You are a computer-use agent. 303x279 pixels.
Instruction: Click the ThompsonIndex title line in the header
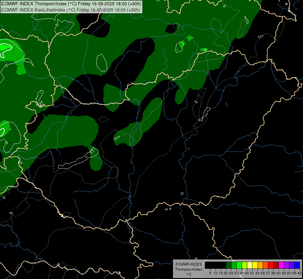[x=71, y=4]
